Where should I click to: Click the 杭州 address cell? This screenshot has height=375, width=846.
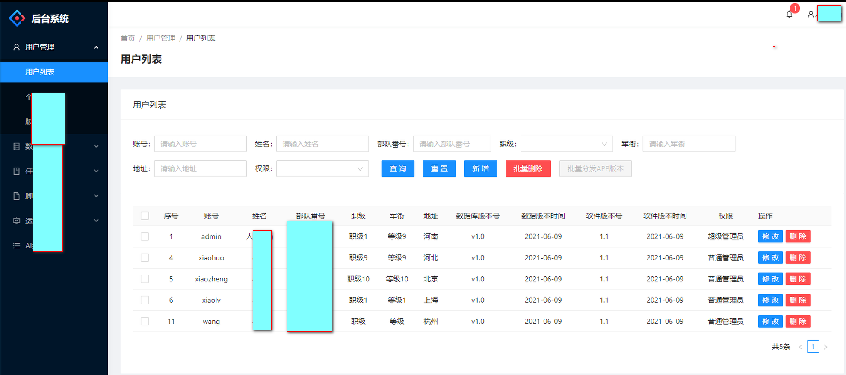(x=431, y=321)
